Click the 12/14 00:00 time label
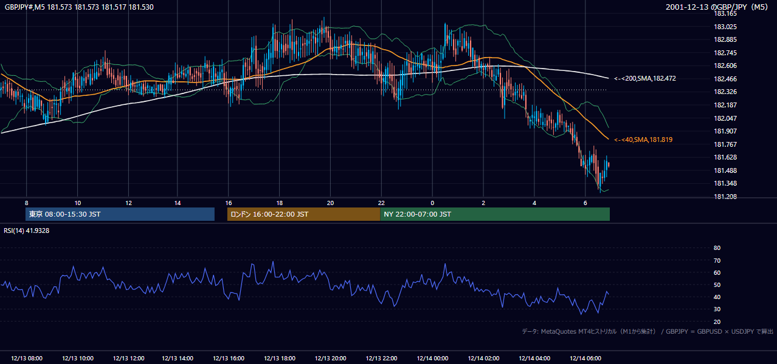This screenshot has height=364, width=777. pos(432,359)
